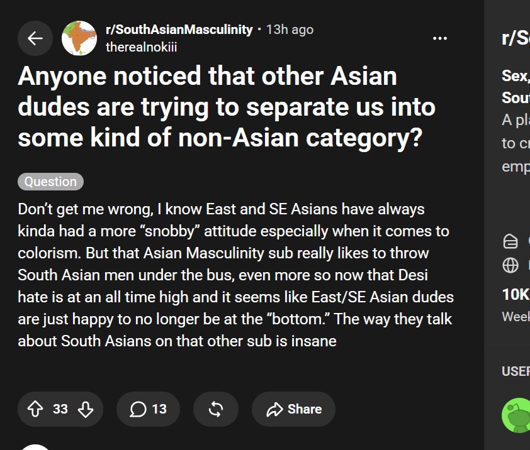Go back using the arrow button
The width and height of the screenshot is (530, 450).
click(35, 38)
